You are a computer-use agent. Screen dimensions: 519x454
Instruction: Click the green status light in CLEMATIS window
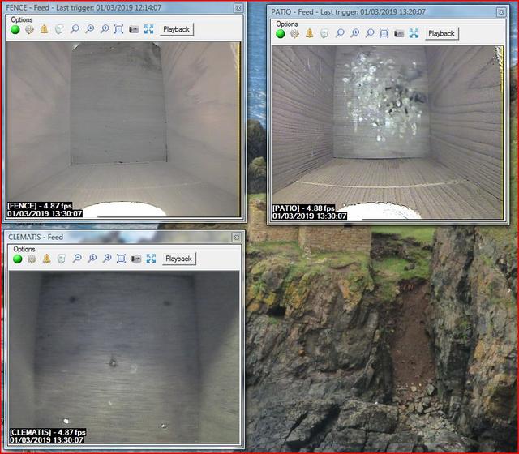(18, 259)
